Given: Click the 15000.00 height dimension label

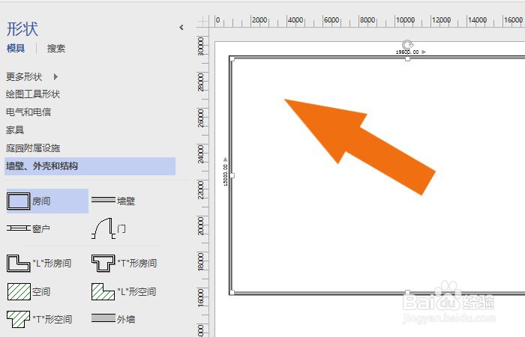Looking at the screenshot, I should [225, 175].
